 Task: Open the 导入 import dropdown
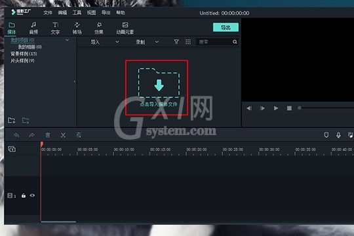[x=105, y=42]
